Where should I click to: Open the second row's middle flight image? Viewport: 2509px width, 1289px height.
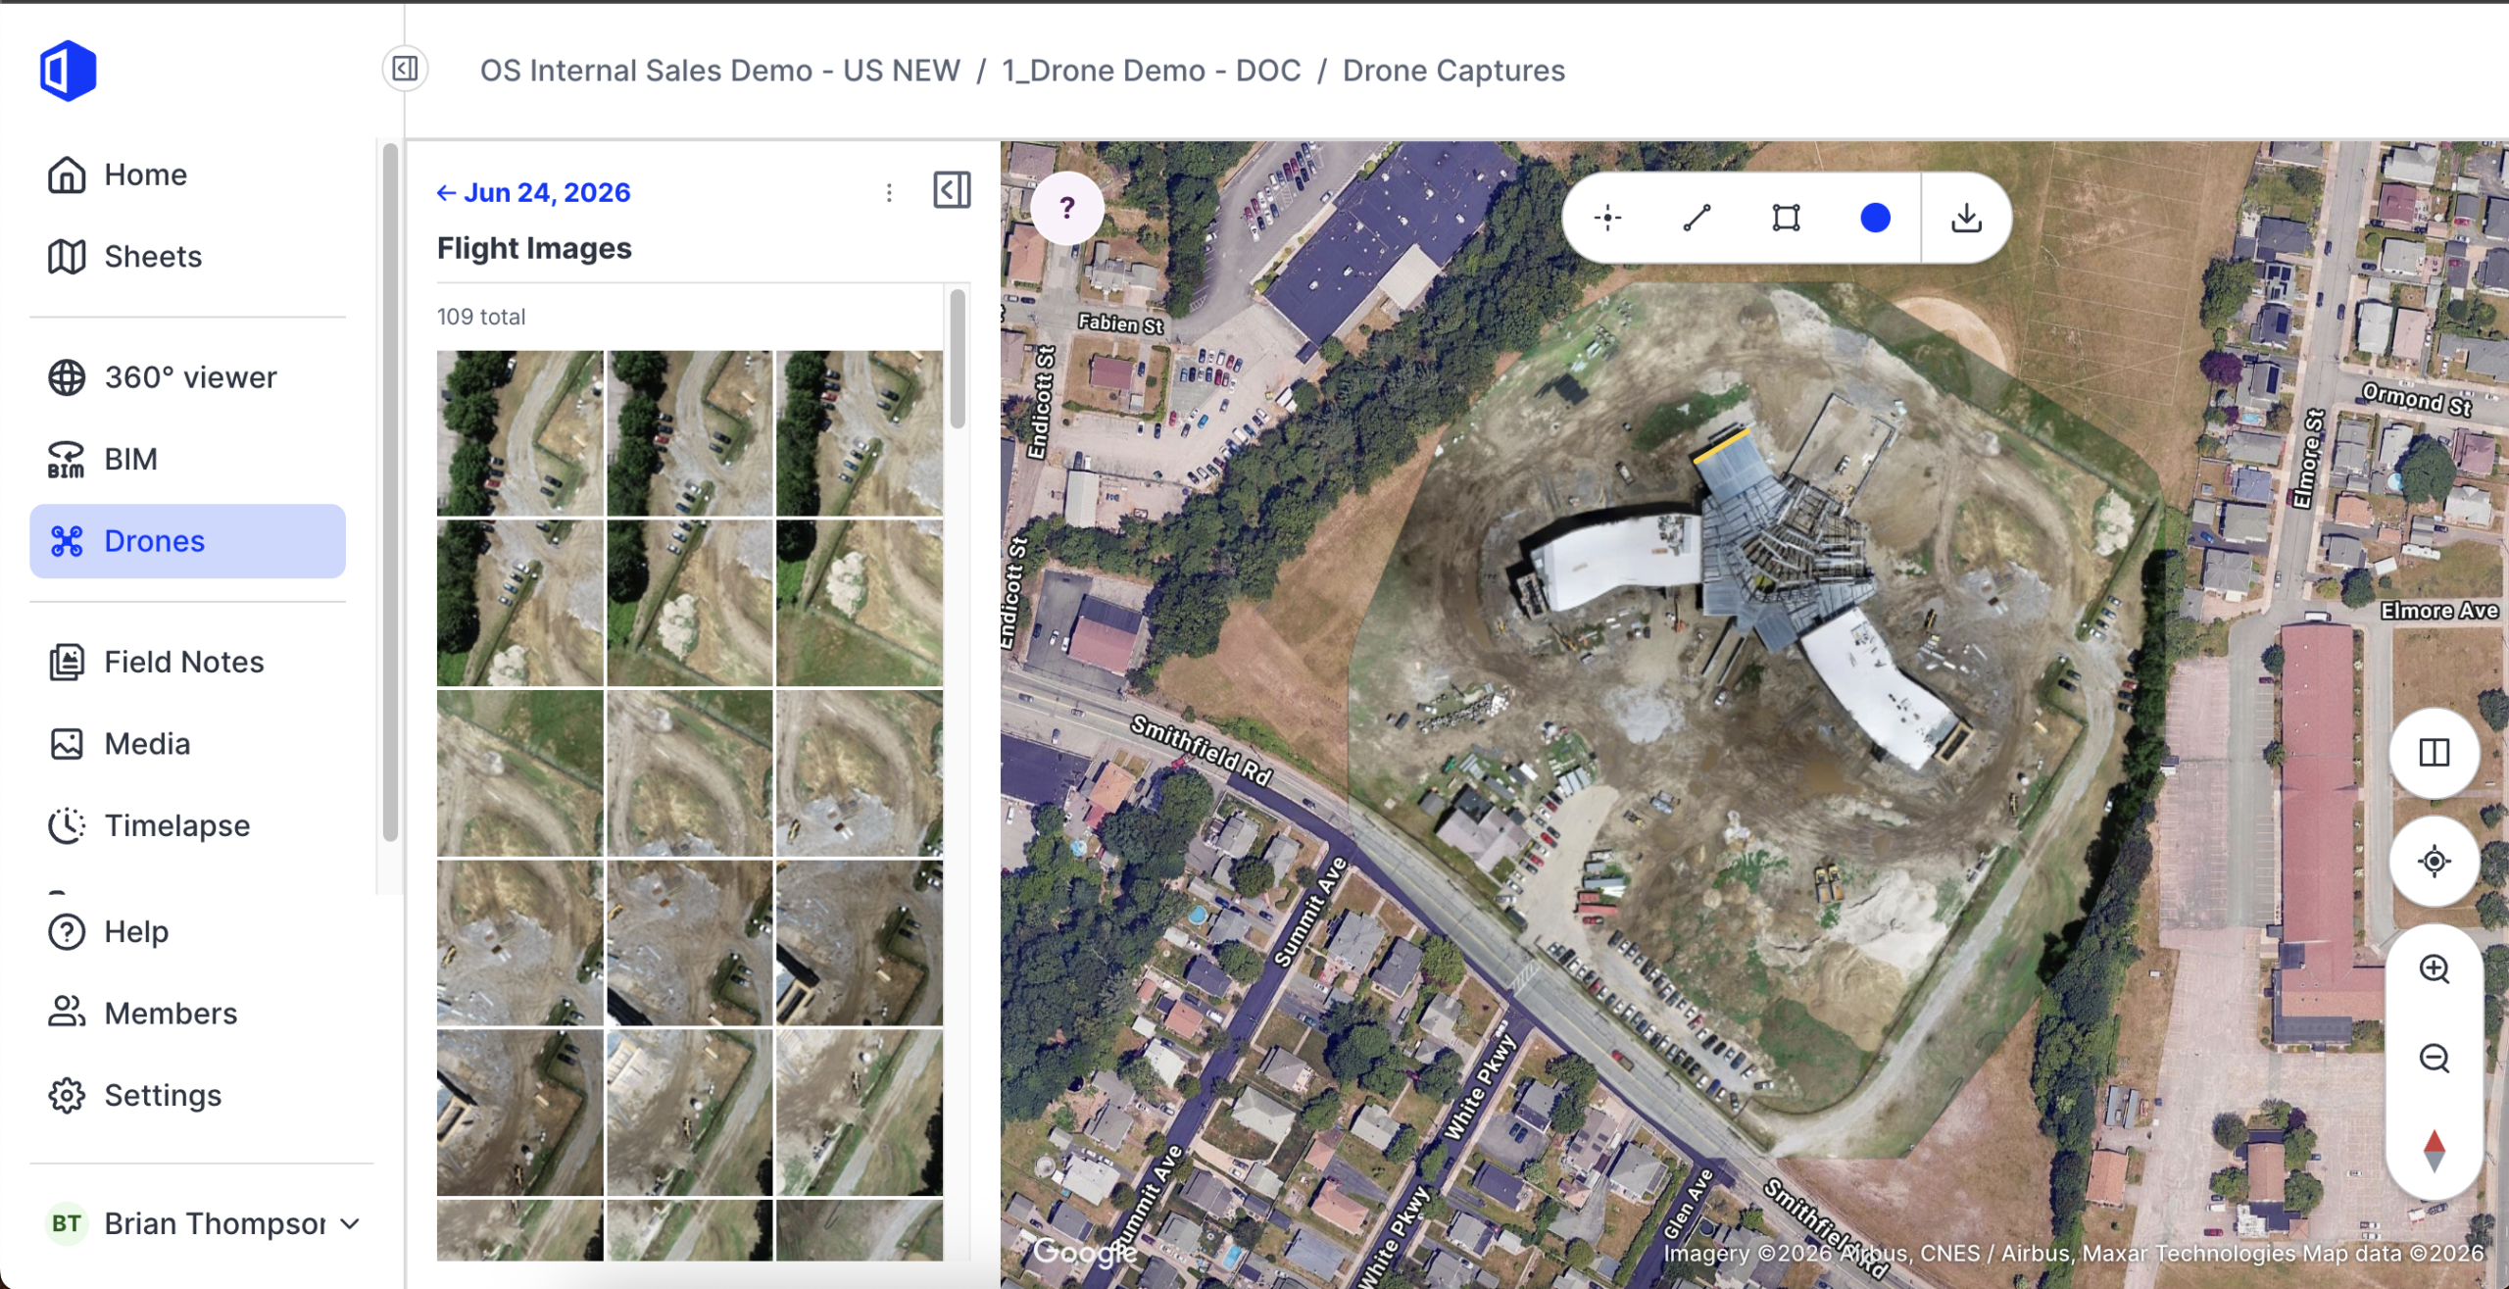[x=690, y=603]
